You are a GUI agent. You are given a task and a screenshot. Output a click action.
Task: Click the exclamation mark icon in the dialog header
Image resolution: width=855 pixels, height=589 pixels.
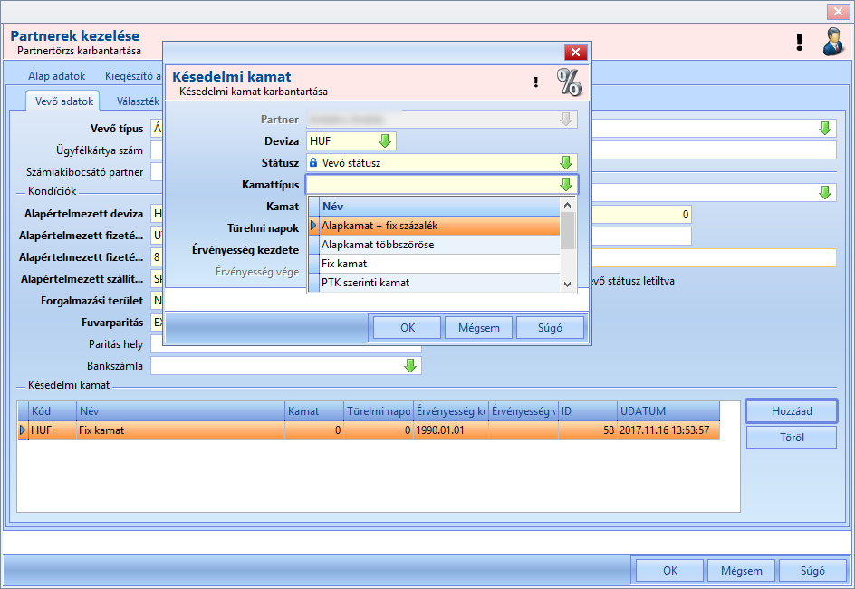(536, 82)
